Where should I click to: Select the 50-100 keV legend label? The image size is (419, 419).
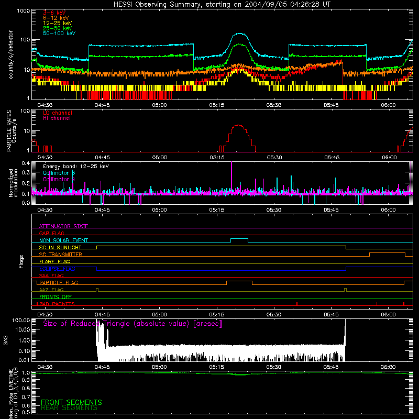(59, 33)
